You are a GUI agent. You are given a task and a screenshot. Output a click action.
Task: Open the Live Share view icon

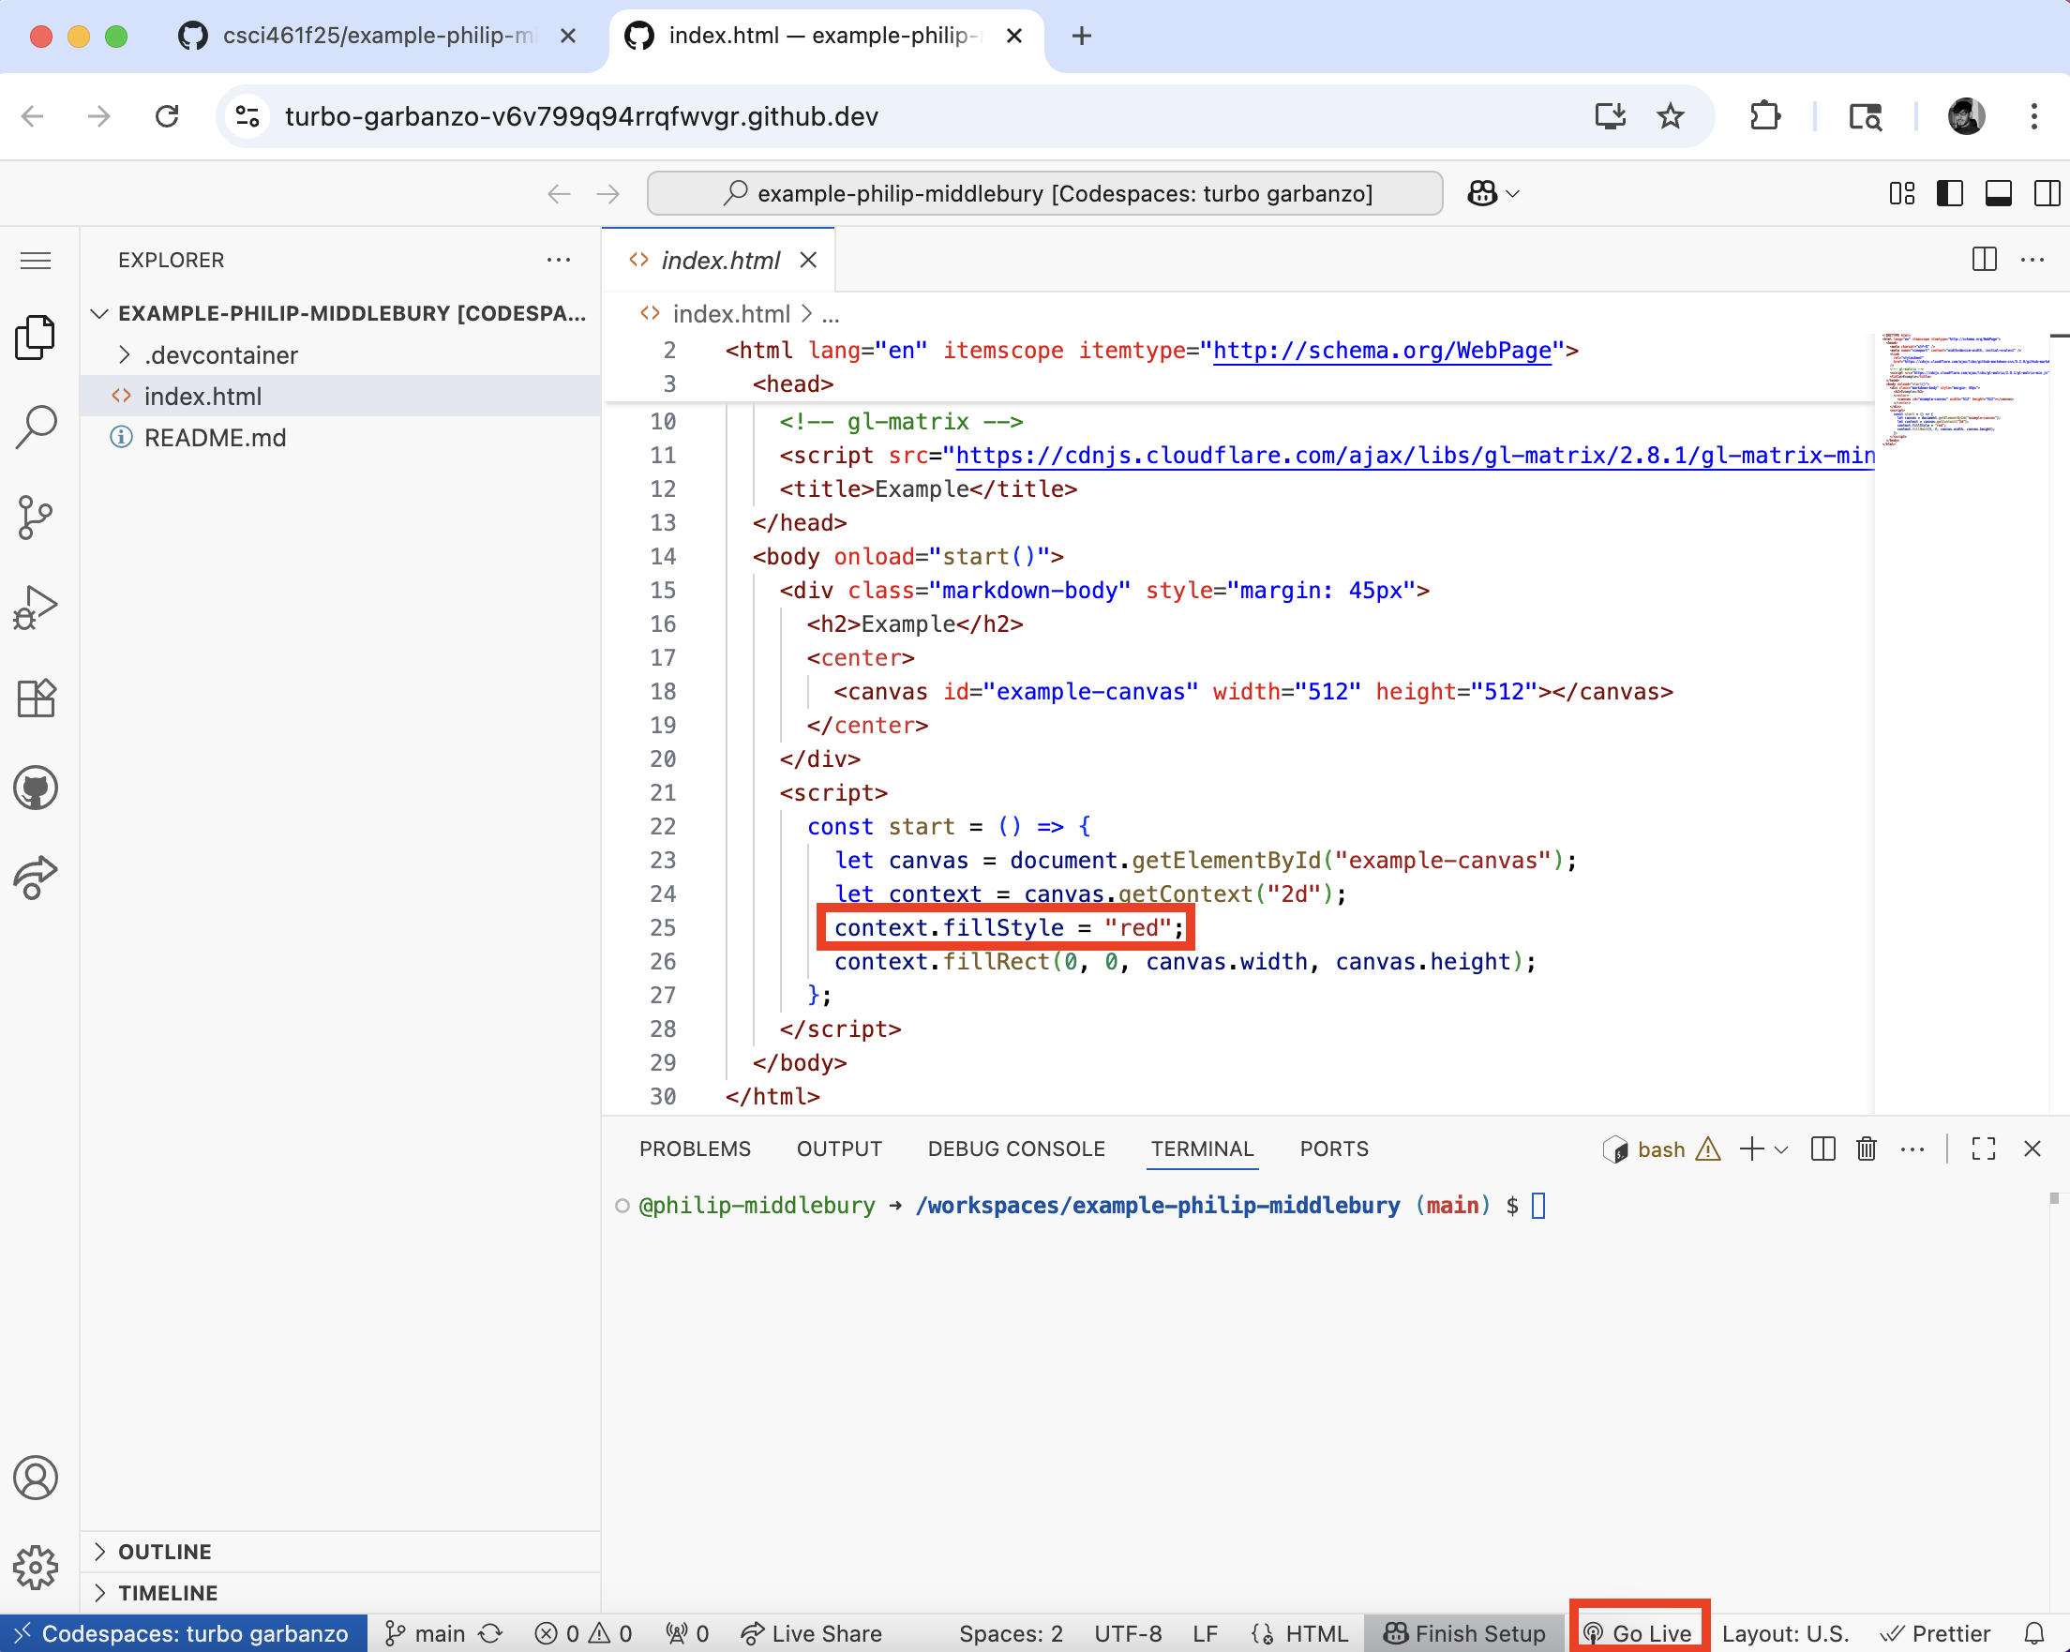pyautogui.click(x=36, y=878)
